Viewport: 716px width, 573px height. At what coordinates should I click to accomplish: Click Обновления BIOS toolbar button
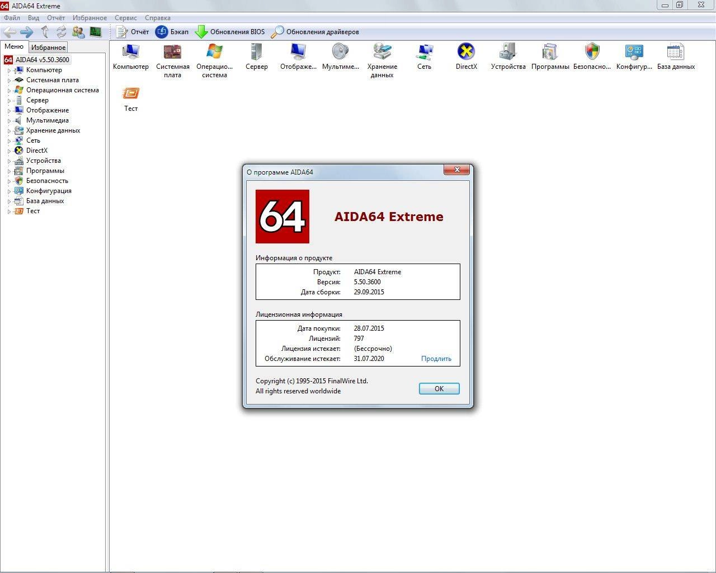[x=230, y=32]
